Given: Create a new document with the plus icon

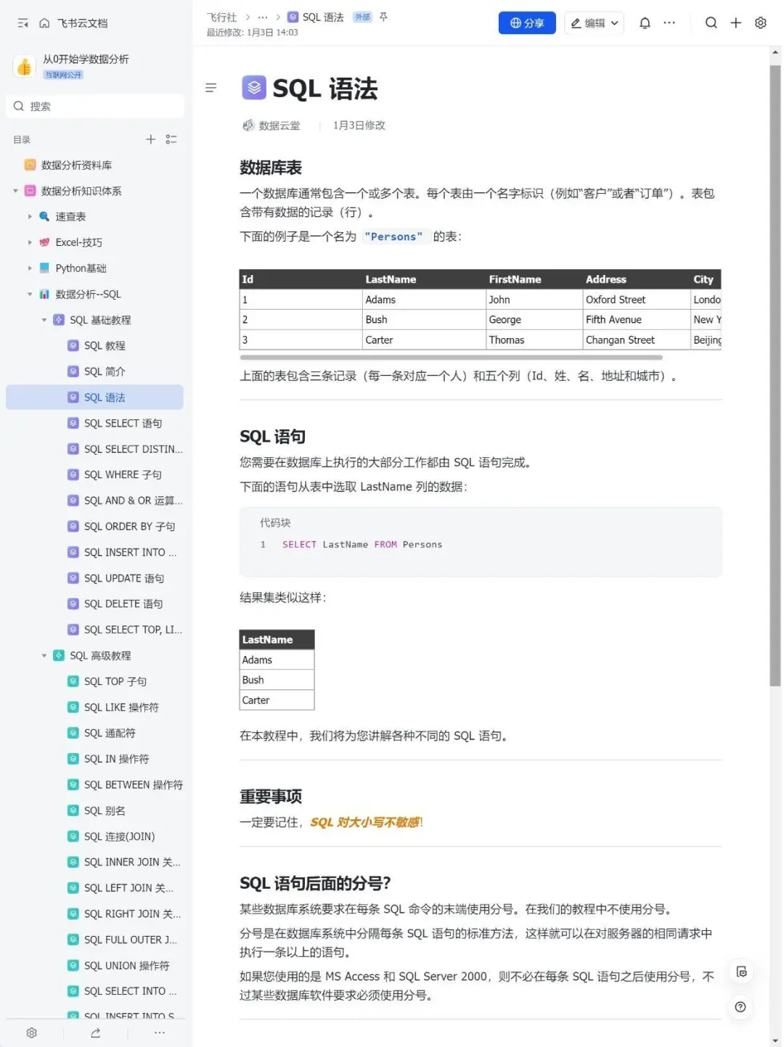Looking at the screenshot, I should click(x=735, y=22).
